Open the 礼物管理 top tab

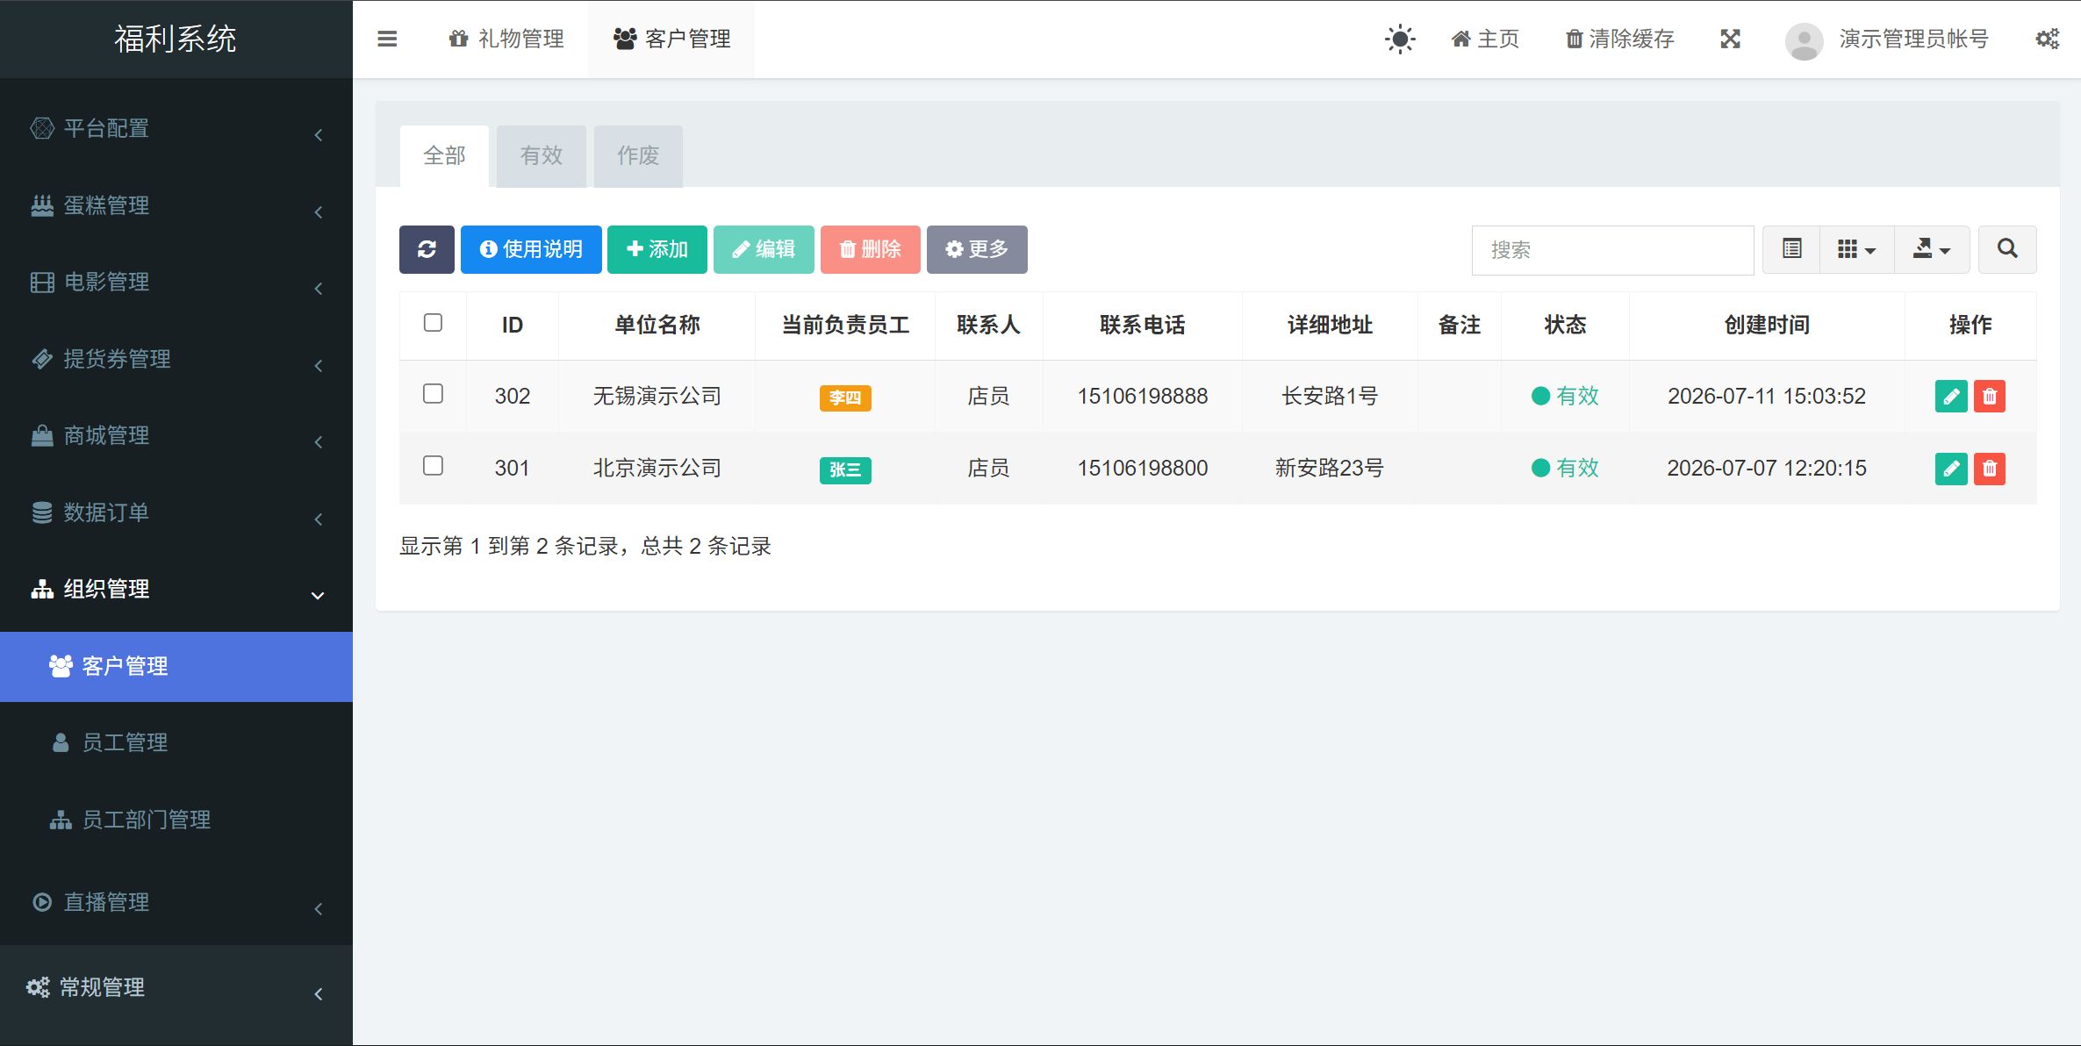[x=506, y=39]
